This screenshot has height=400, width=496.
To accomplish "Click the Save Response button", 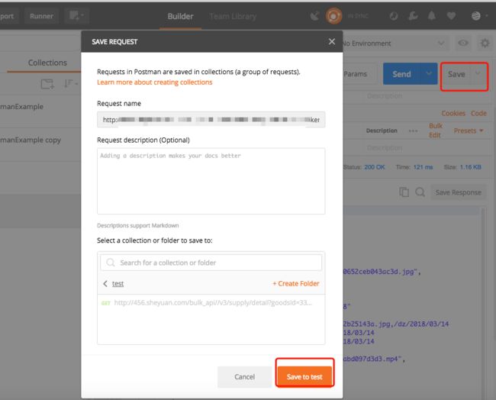I will click(458, 192).
